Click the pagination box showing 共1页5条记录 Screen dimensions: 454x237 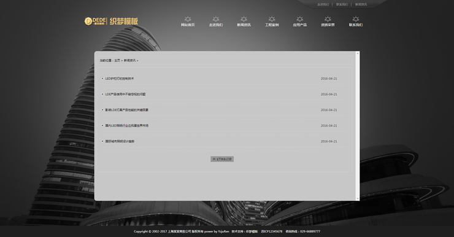click(x=222, y=159)
